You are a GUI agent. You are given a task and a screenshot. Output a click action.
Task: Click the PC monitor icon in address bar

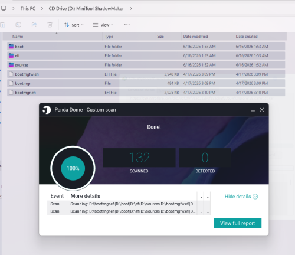click(4, 8)
